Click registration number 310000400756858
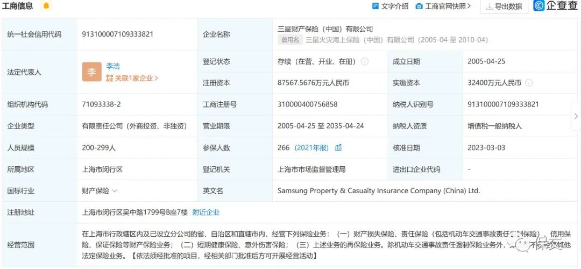Screen dimensions: 581x269 pos(307,104)
